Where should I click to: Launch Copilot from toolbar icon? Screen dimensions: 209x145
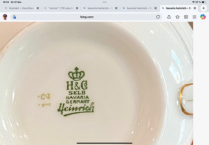(x=203, y=17)
